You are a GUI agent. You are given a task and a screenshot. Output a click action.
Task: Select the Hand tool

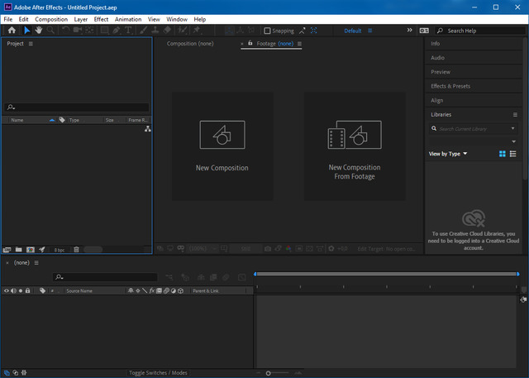[x=39, y=31]
